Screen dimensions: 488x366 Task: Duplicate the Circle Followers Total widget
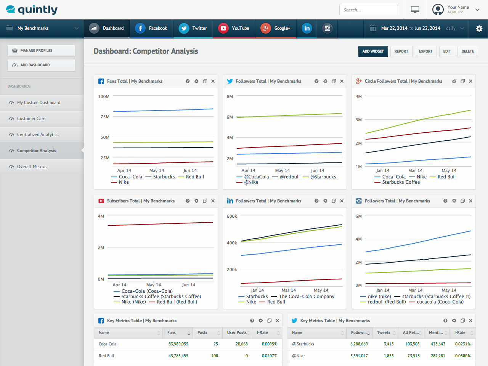[x=463, y=81]
